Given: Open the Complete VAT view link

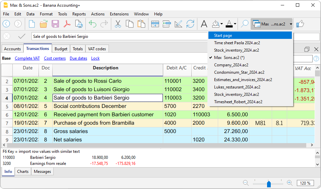Looking at the screenshot, I should pos(27,58).
